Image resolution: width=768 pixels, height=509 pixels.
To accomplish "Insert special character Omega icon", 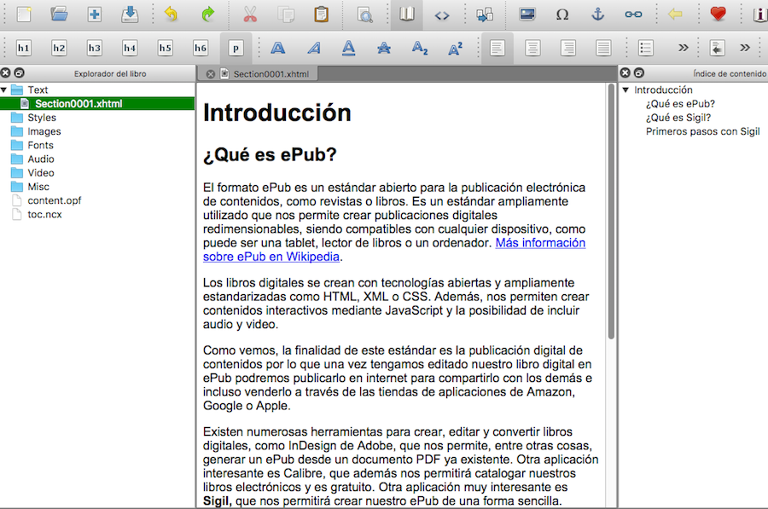I will [x=562, y=14].
